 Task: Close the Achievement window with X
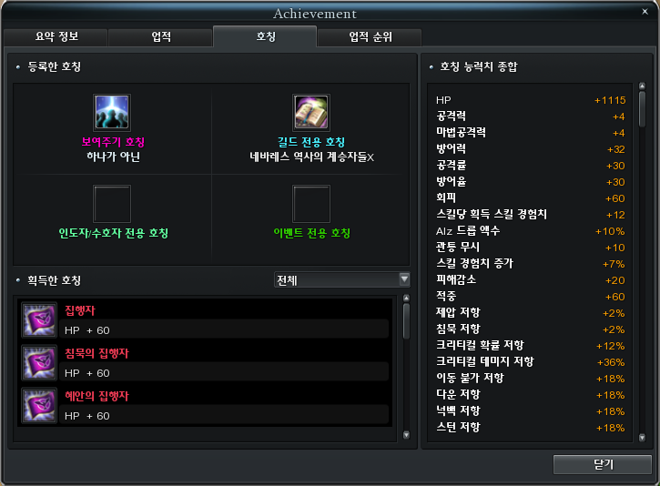[x=645, y=12]
